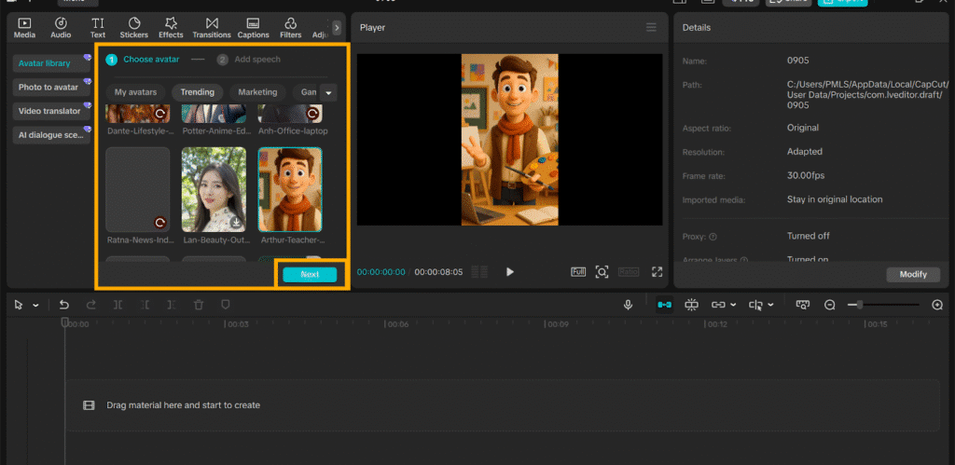
Task: Zoom out the timeline
Action: pos(829,305)
